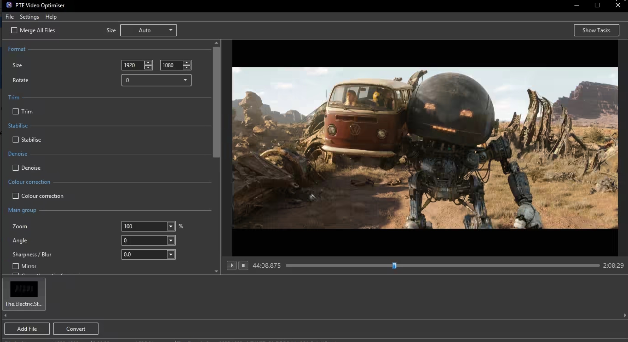Click the width field showing 1920

point(133,65)
